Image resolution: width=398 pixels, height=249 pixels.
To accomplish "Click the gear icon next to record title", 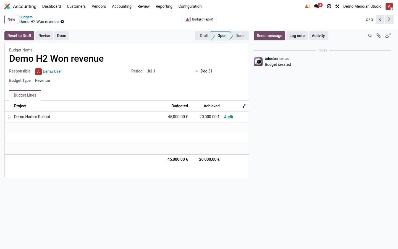I will click(x=62, y=22).
